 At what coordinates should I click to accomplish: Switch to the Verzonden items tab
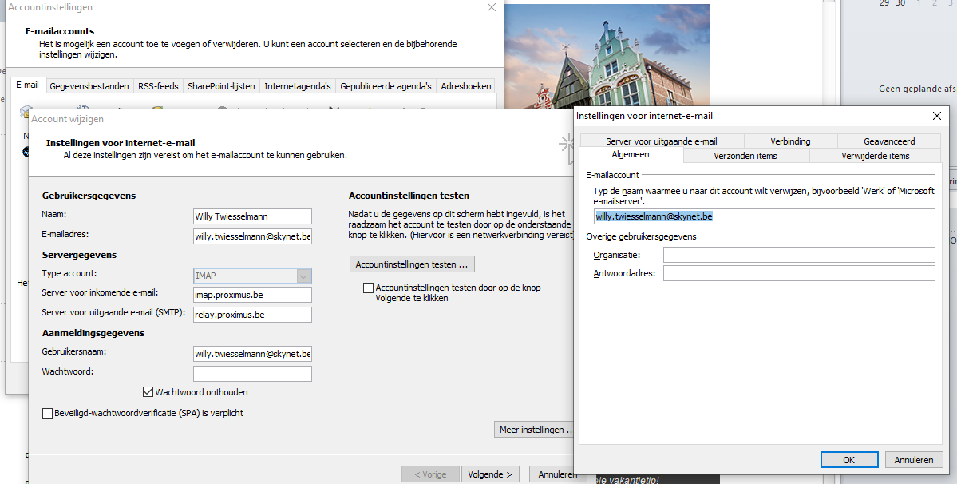pyautogui.click(x=745, y=156)
